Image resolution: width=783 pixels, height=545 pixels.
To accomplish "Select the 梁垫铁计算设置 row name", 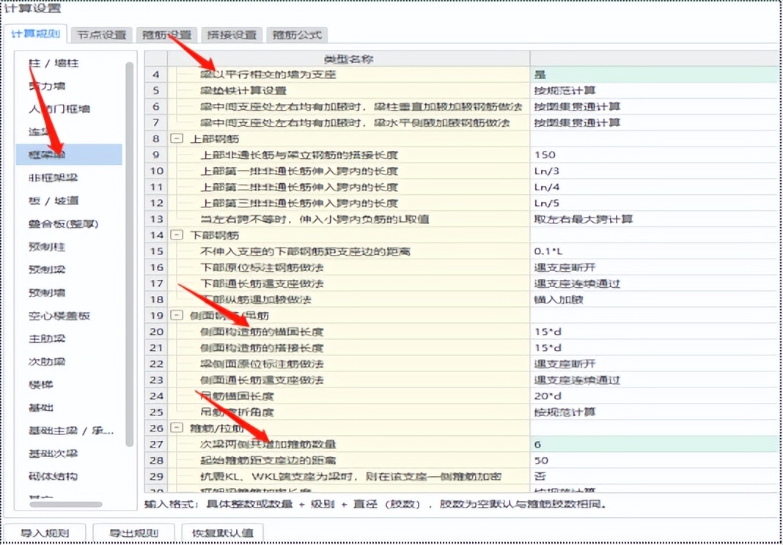I will click(x=243, y=91).
